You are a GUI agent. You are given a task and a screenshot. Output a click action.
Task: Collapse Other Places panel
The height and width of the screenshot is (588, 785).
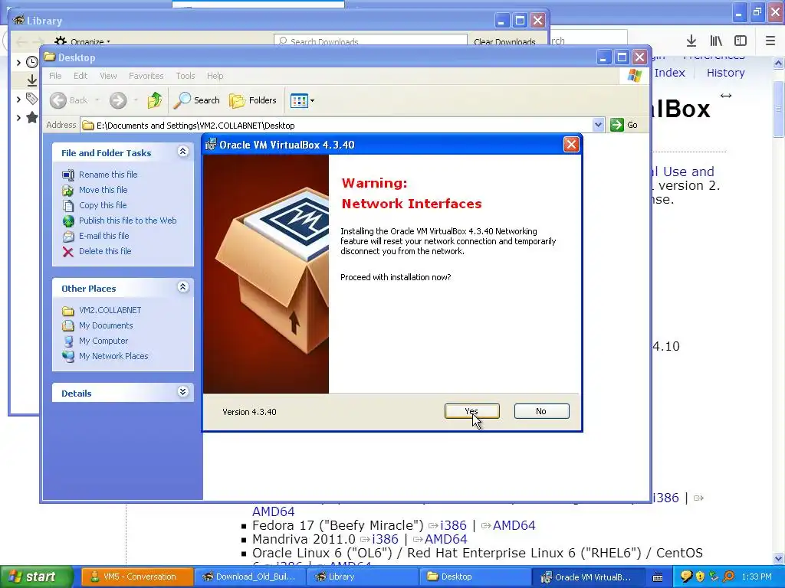[182, 287]
